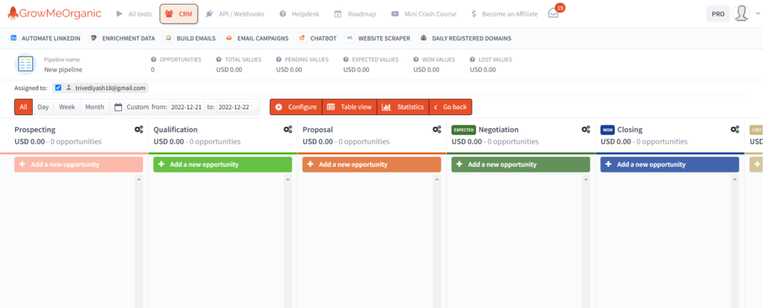
Task: Click the Pending Values help icon
Action: (279, 60)
